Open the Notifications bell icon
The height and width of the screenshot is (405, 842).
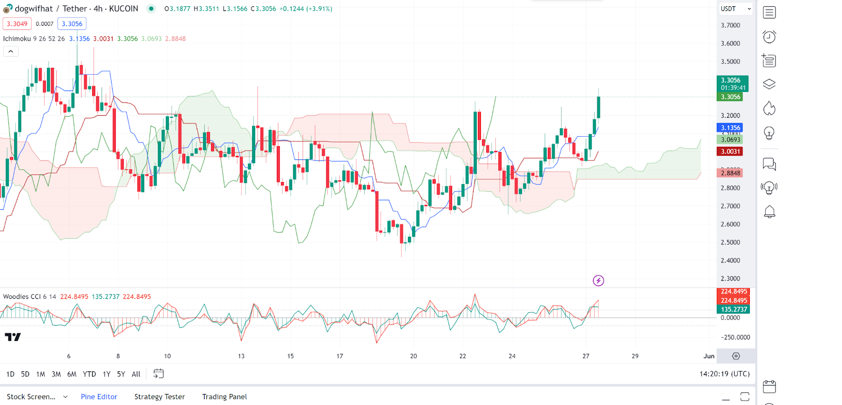tap(769, 212)
